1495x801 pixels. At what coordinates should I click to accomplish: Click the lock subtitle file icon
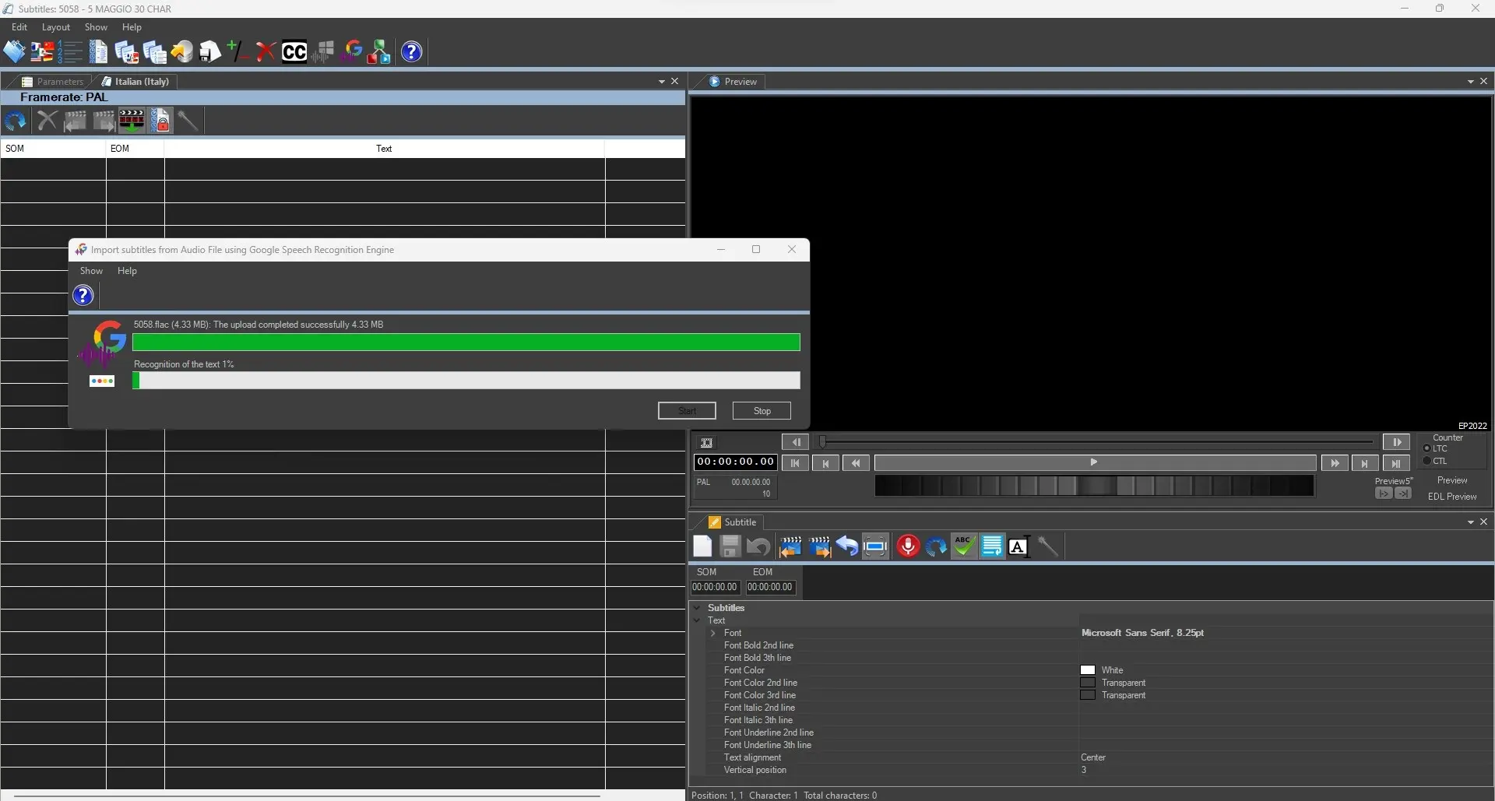click(x=160, y=121)
